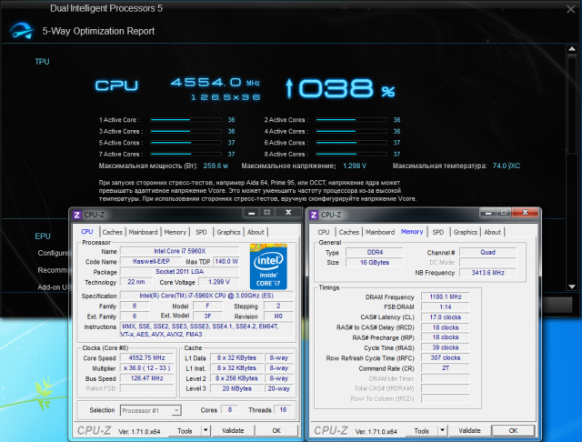Open the About tab in left CPU-Z window

click(x=256, y=232)
